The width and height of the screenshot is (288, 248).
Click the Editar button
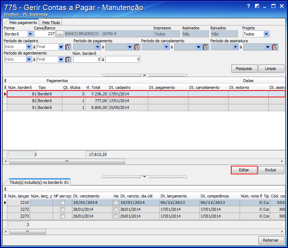(244, 170)
